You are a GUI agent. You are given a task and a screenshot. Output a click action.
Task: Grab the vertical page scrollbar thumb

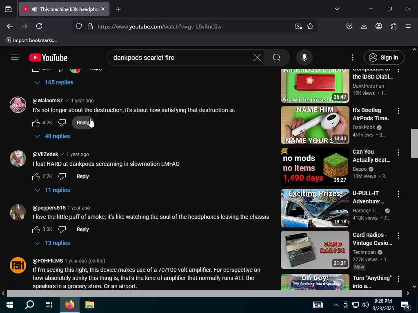point(414,143)
